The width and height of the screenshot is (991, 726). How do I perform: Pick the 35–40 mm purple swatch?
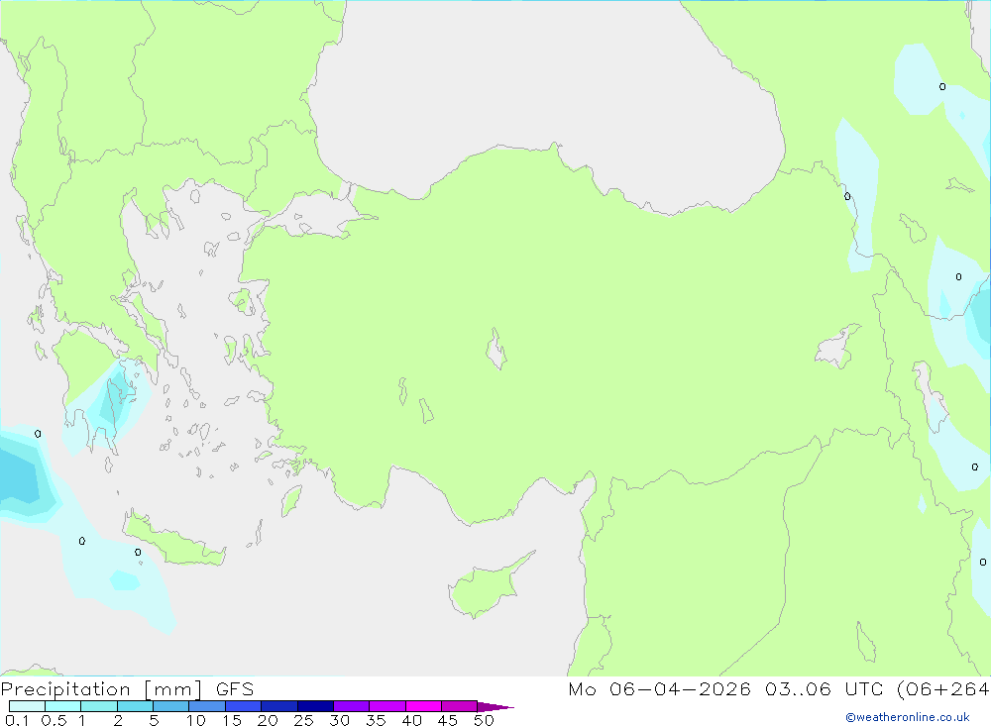[x=387, y=706]
